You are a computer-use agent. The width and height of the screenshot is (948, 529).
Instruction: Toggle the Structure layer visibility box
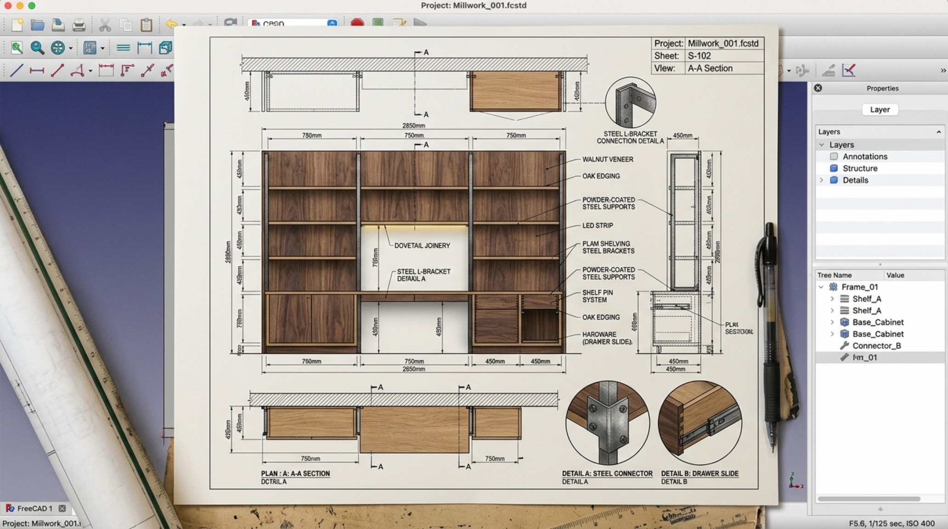click(834, 168)
